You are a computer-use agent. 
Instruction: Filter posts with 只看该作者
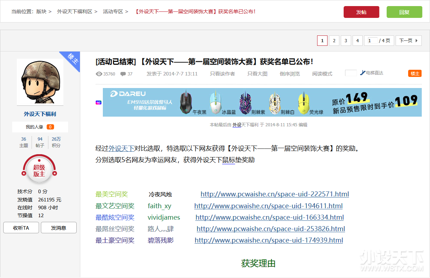tap(222, 74)
